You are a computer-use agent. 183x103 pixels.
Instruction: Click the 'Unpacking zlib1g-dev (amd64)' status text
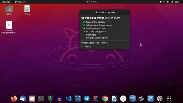click(95, 43)
